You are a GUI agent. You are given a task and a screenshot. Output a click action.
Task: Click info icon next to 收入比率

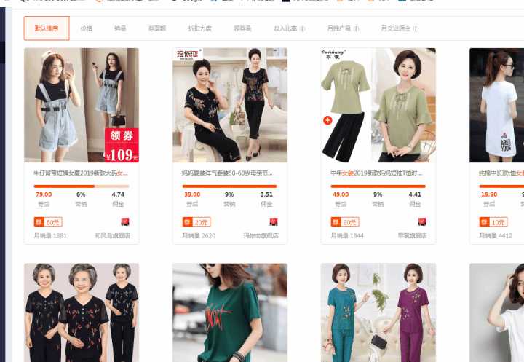303,29
